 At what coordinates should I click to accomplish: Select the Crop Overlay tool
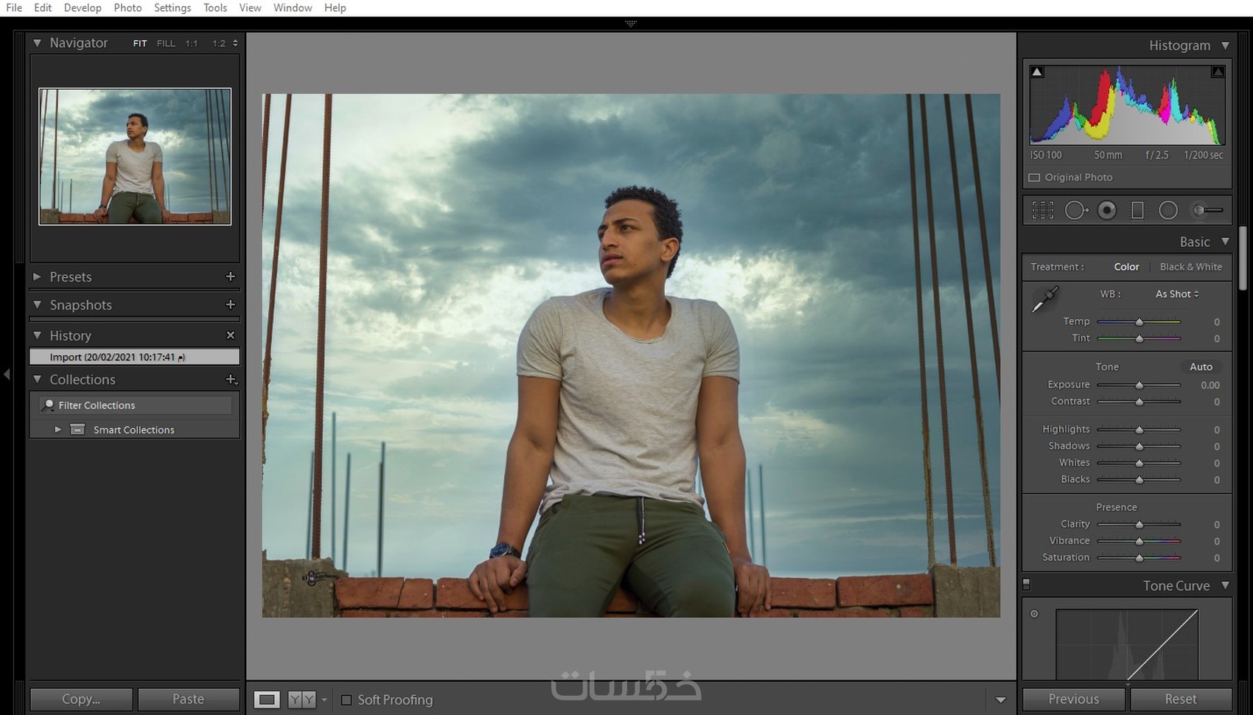1042,211
